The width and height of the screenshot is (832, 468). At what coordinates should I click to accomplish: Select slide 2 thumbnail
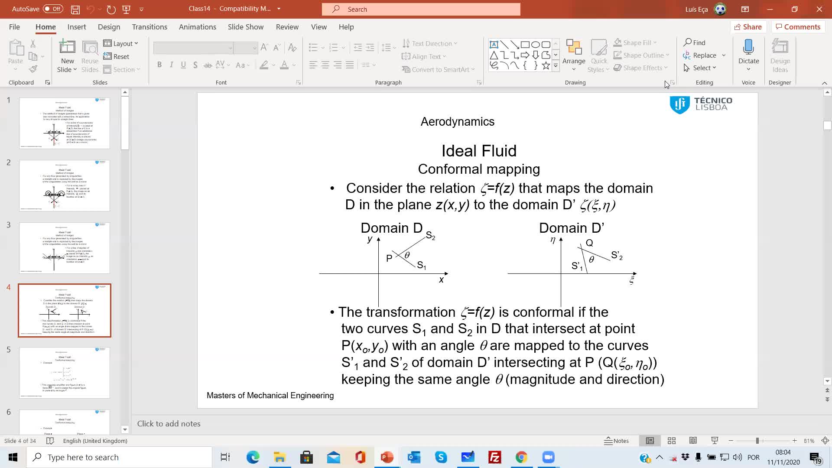64,185
